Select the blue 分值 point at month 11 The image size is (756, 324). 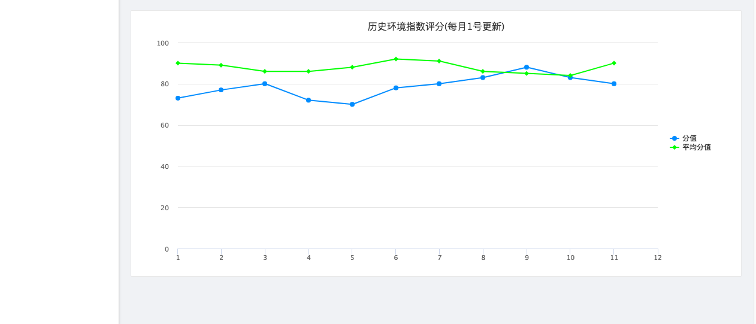click(x=614, y=84)
